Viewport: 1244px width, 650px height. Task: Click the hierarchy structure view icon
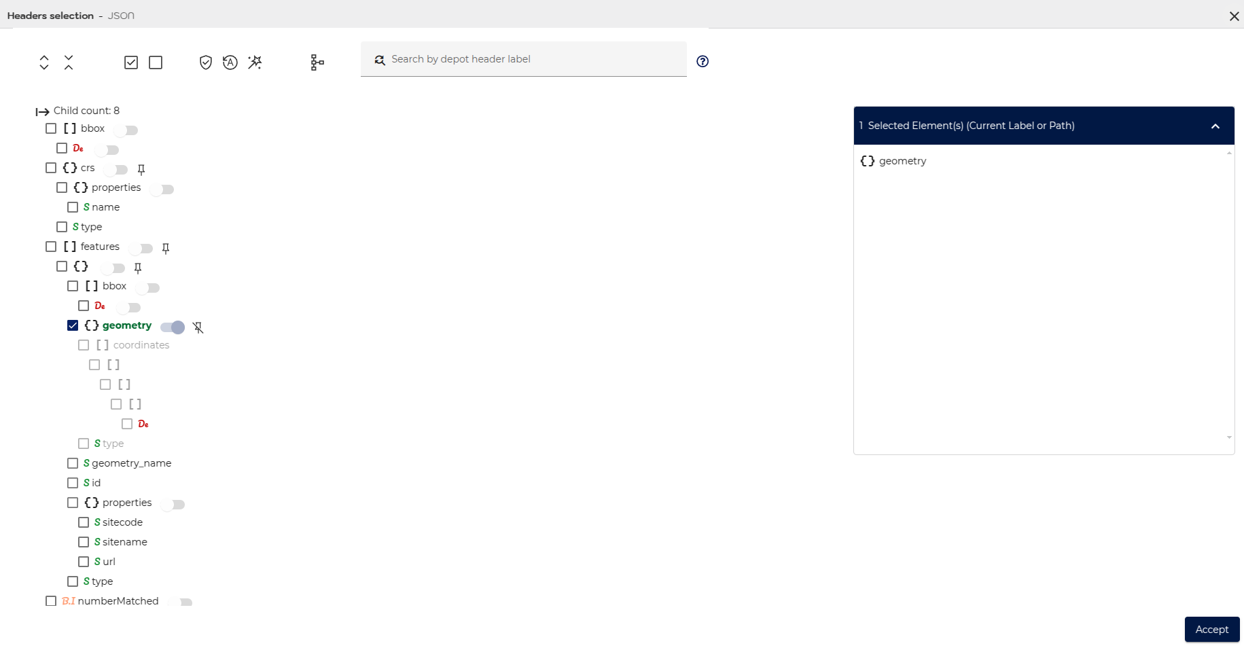coord(317,62)
